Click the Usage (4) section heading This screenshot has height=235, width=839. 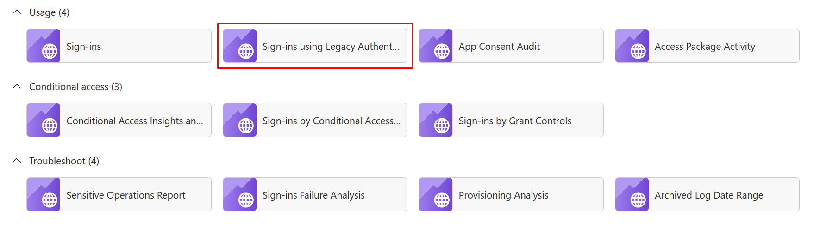point(50,12)
